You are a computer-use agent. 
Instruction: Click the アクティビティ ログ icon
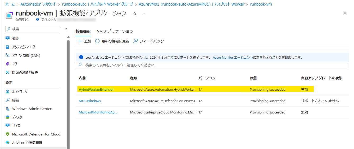(x=8, y=47)
